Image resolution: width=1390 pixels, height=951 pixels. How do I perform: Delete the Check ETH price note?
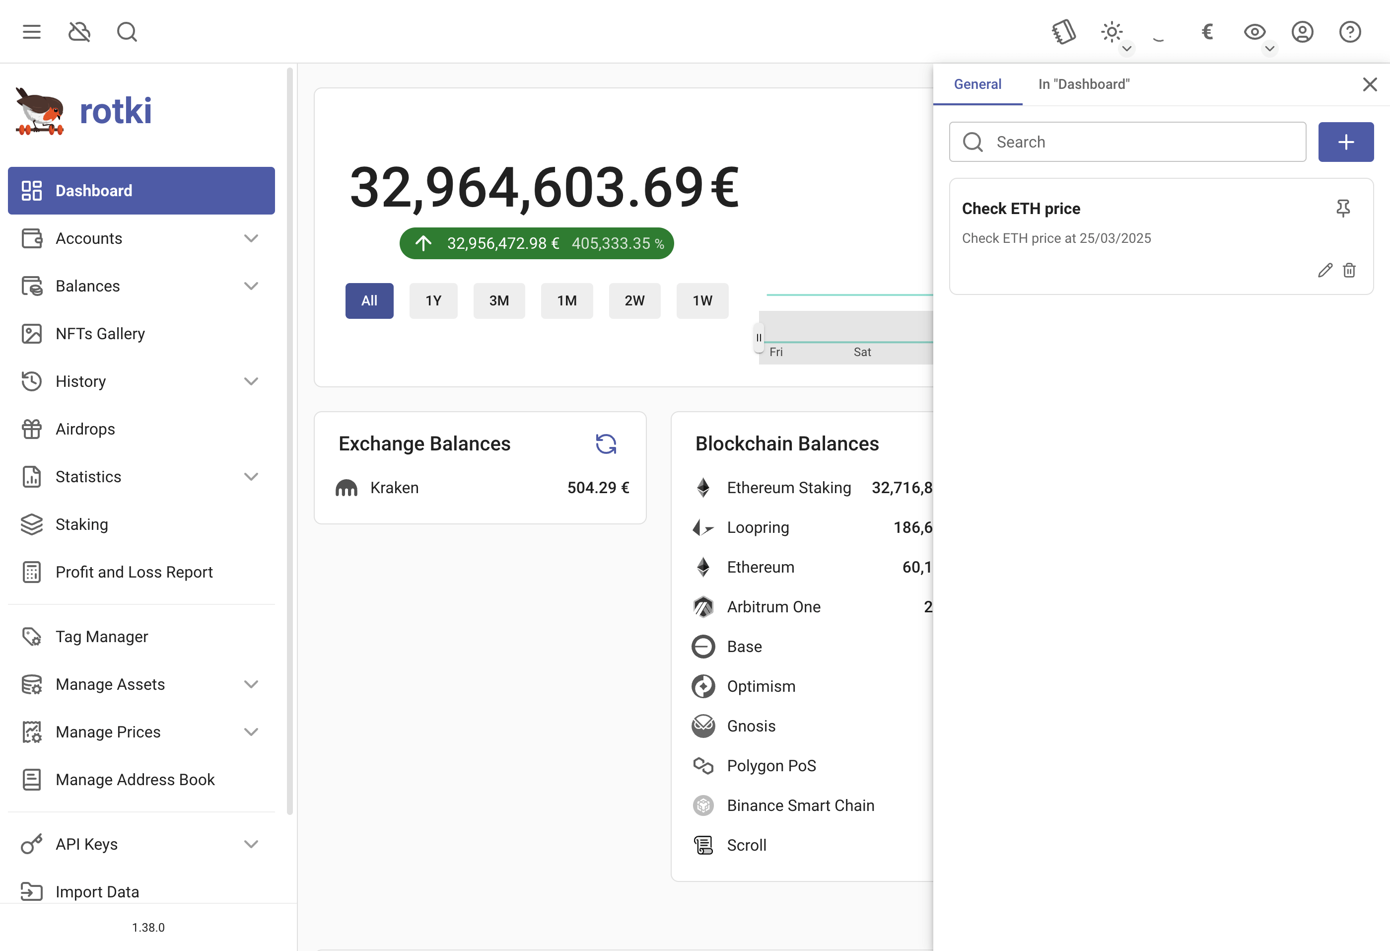1349,271
